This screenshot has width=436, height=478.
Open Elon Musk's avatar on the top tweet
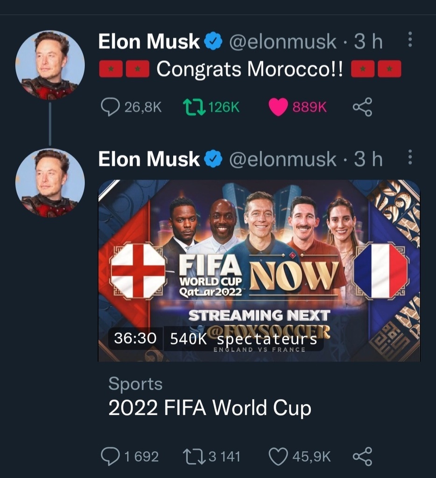pos(50,65)
